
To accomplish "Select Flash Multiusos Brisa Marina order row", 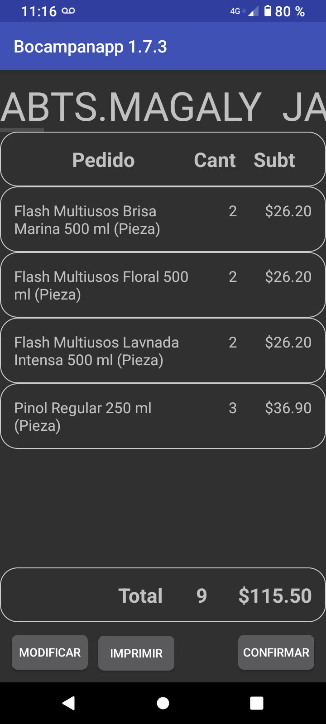I will point(163,219).
